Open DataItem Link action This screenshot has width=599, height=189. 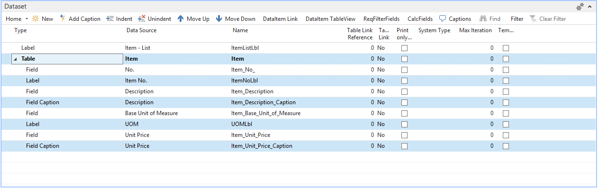coord(281,19)
